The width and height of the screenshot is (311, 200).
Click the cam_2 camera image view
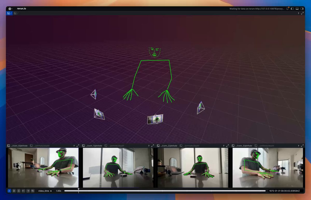click(x=193, y=168)
